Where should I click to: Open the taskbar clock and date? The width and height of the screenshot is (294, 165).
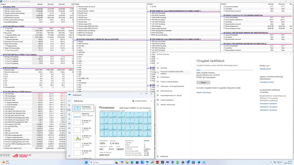288,162
